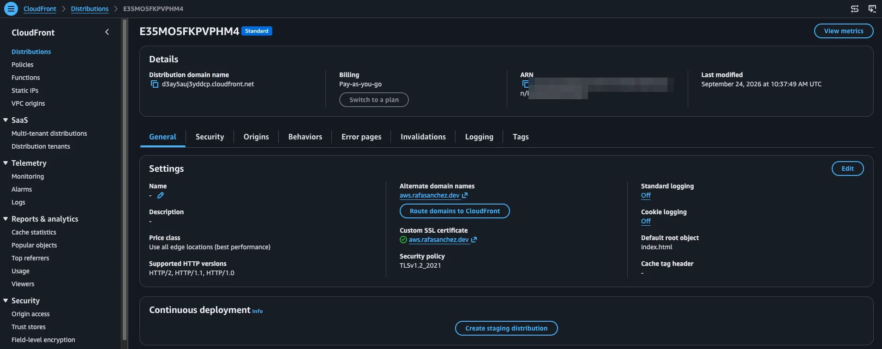This screenshot has height=349, width=882.
Task: Open Origin access under Security
Action: [x=30, y=314]
